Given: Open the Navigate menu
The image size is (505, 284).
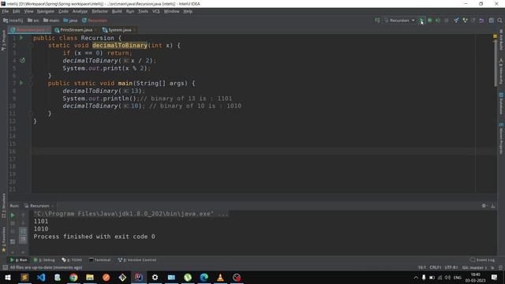Looking at the screenshot, I should (46, 11).
